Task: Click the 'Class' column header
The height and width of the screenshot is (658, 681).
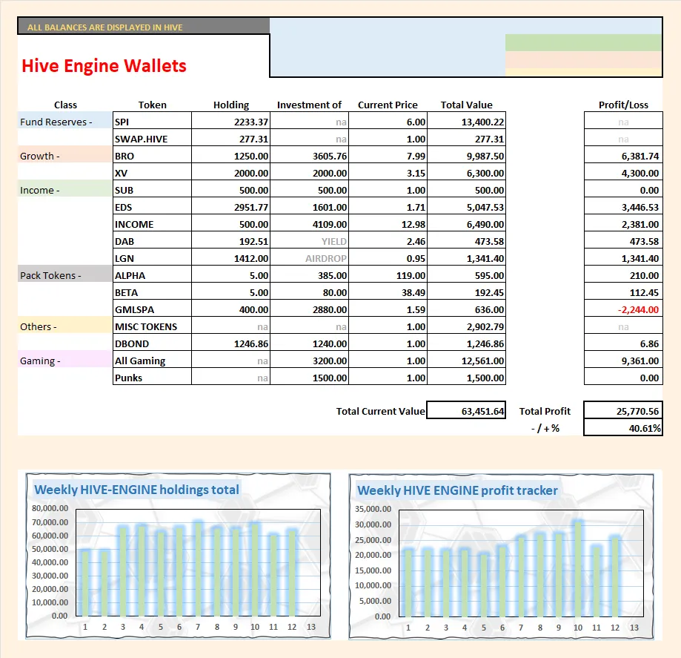Action: pyautogui.click(x=65, y=105)
